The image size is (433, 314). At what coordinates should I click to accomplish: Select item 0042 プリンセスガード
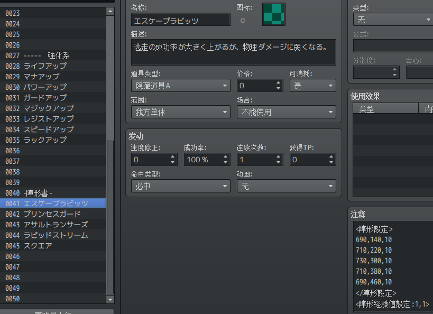pyautogui.click(x=53, y=214)
